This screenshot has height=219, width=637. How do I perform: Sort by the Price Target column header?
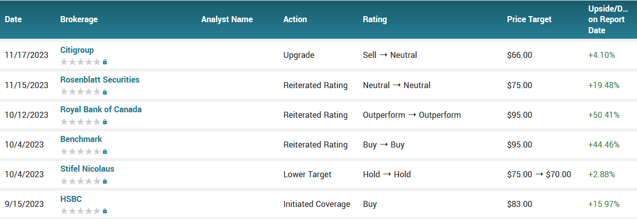click(529, 19)
